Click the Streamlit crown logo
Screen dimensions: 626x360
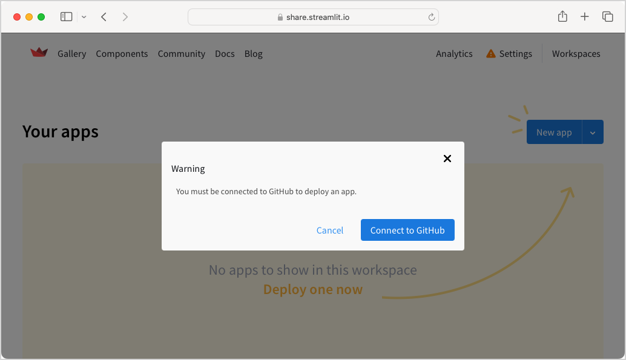(39, 53)
